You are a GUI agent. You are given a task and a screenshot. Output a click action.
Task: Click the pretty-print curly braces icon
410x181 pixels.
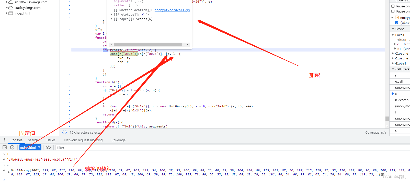(x=64, y=132)
